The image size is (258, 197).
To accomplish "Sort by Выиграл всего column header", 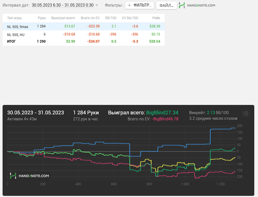I will (x=63, y=18).
